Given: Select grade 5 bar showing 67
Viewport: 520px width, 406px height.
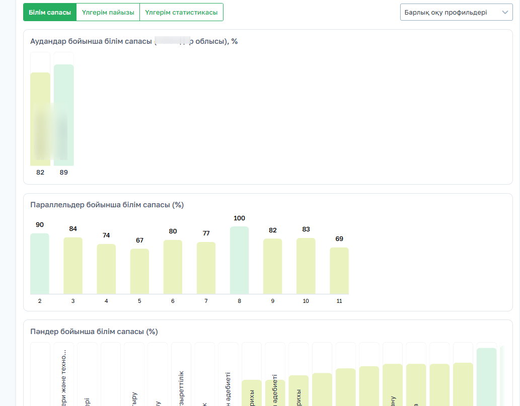Looking at the screenshot, I should (x=139, y=272).
